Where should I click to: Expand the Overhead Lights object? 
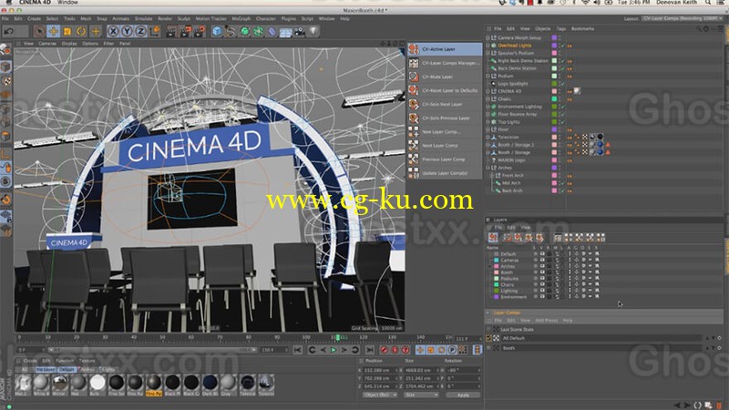click(x=488, y=46)
